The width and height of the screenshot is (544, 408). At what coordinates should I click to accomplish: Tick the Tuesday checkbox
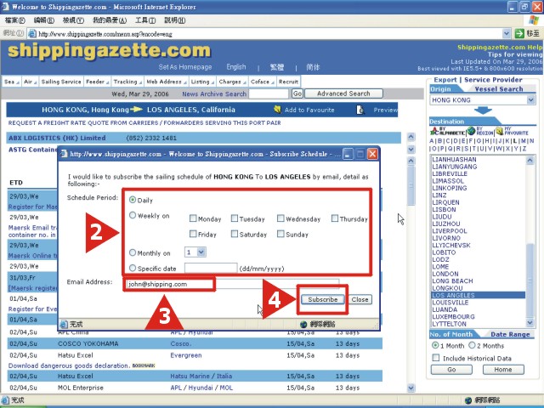pos(235,218)
